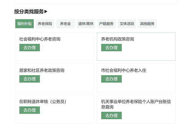The width and height of the screenshot is (184, 124).
Task: Switch to the 户籍服务 tab
Action: pos(106,24)
